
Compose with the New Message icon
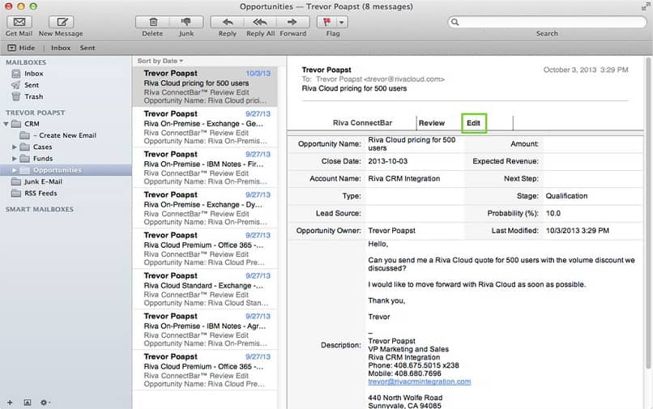62,22
